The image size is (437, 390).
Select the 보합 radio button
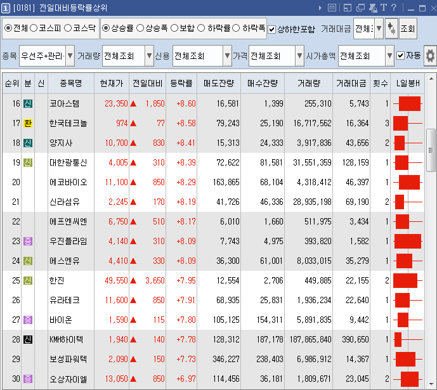click(x=174, y=28)
